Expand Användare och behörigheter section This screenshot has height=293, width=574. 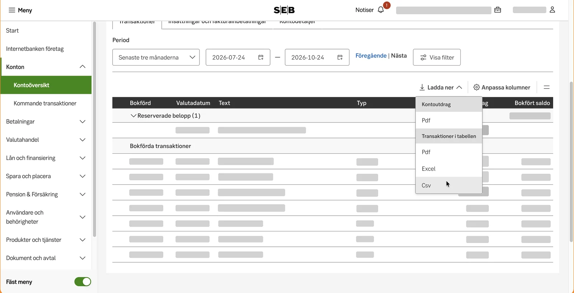pos(83,217)
